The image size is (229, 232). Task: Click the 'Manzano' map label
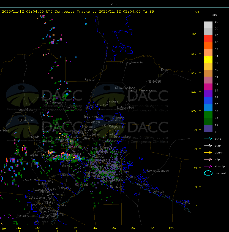click(x=23, y=215)
